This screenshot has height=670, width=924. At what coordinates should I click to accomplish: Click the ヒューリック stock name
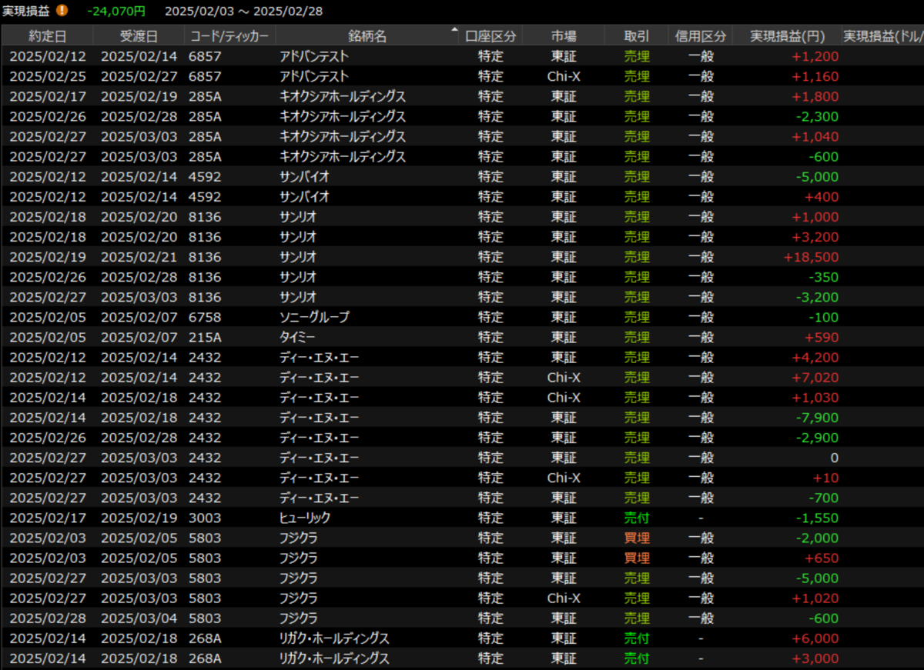303,517
